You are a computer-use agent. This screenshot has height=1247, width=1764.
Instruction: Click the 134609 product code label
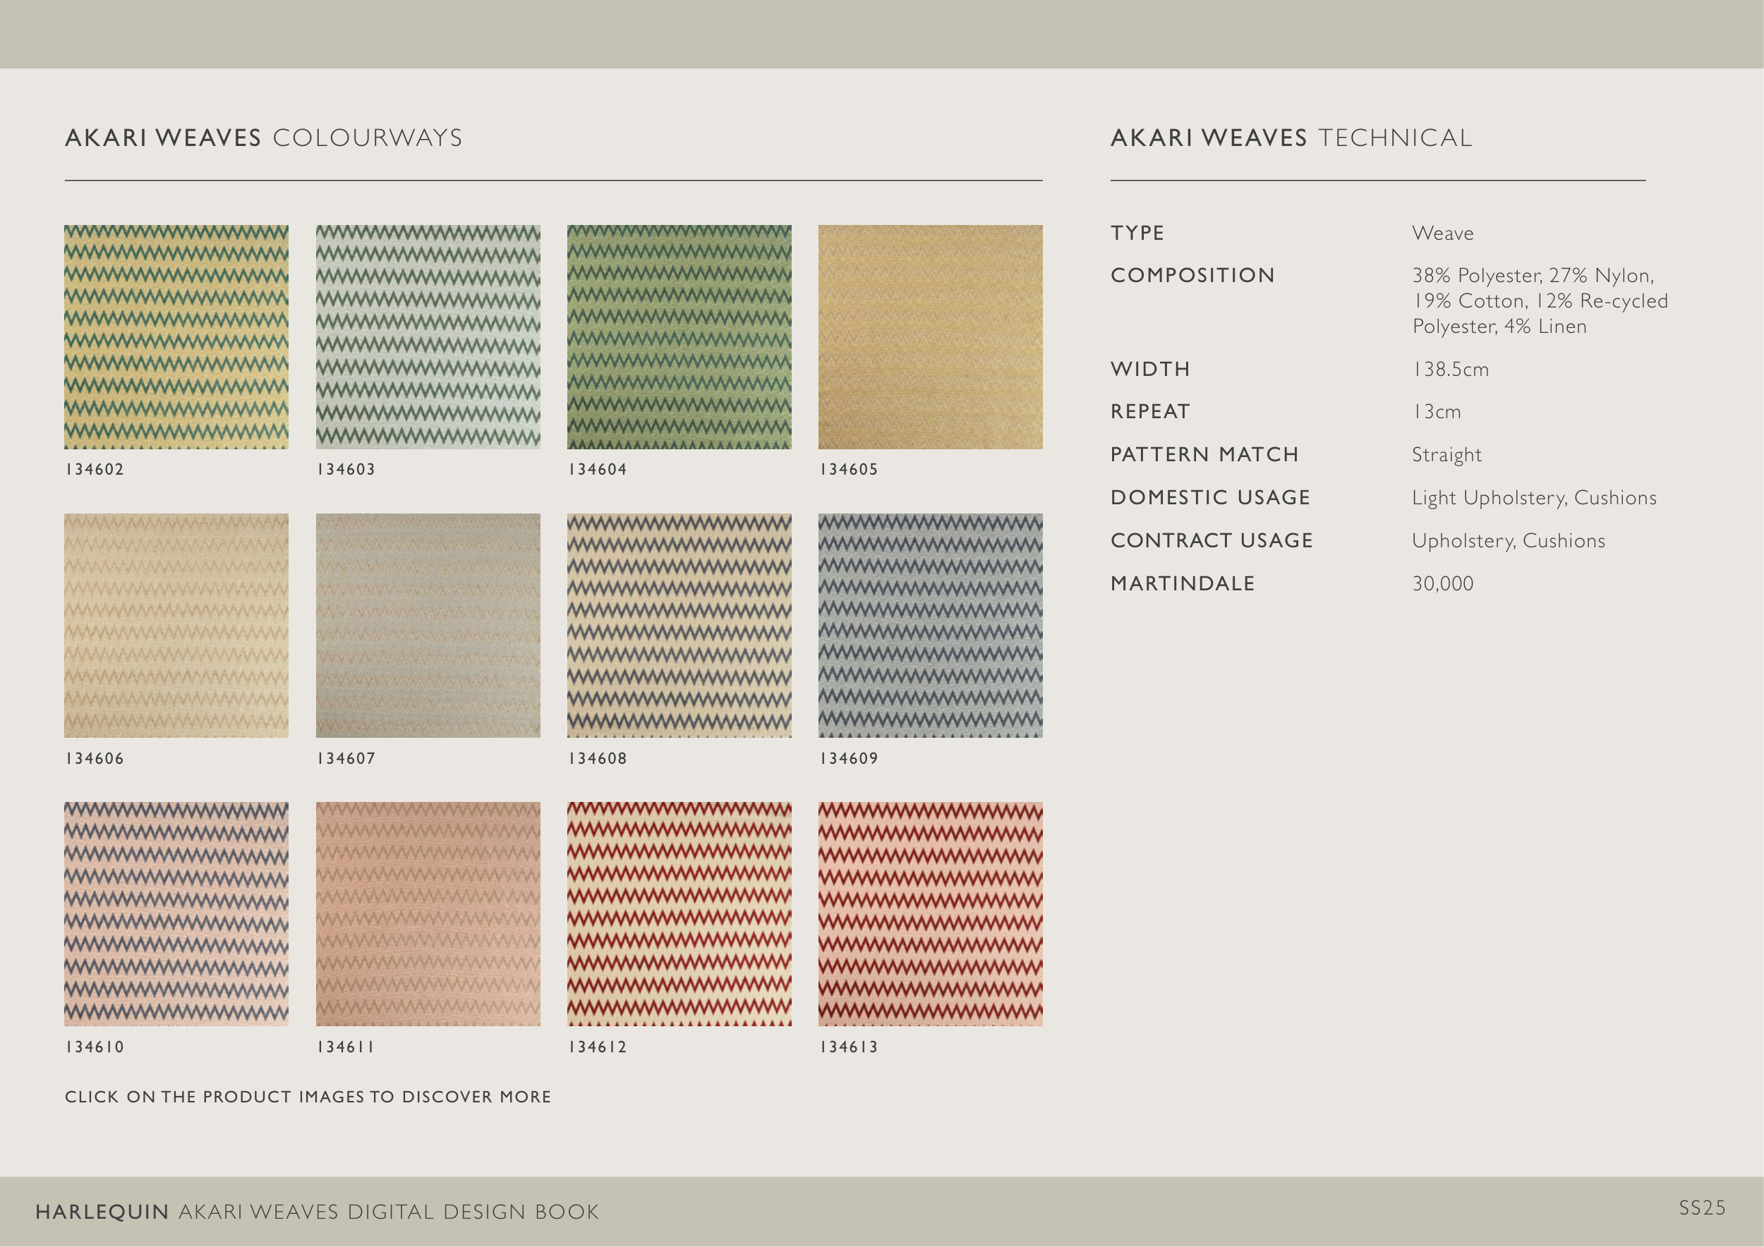point(848,759)
